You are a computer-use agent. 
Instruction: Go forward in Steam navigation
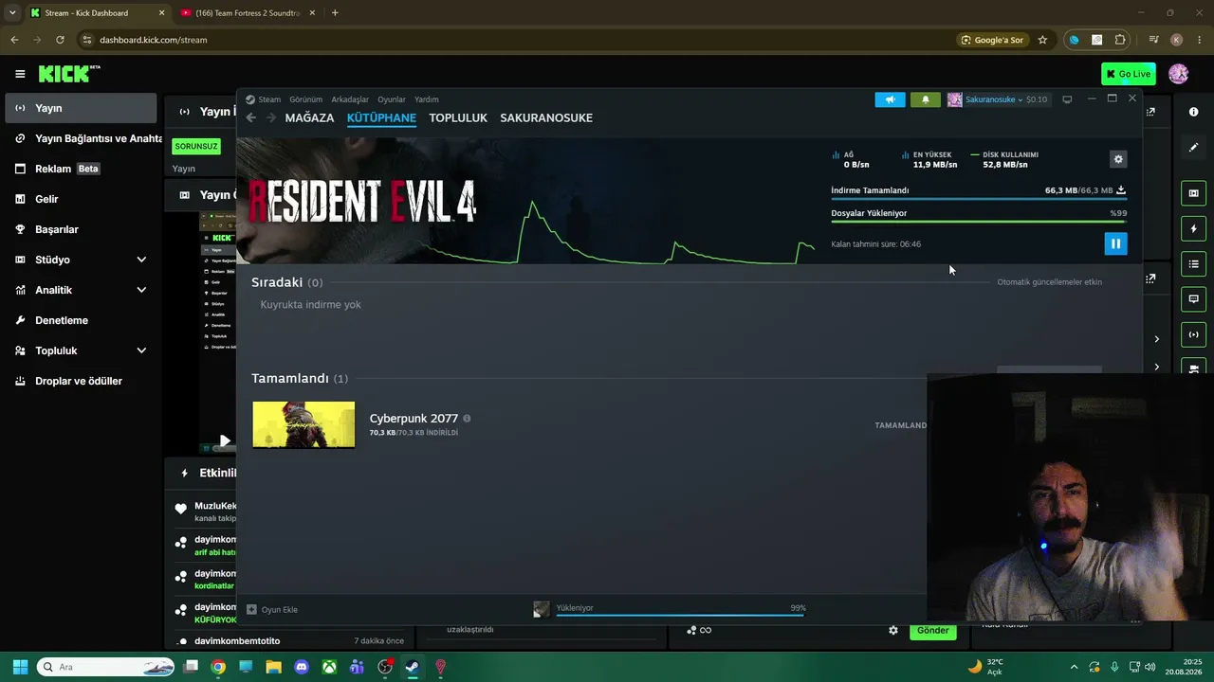coord(271,117)
